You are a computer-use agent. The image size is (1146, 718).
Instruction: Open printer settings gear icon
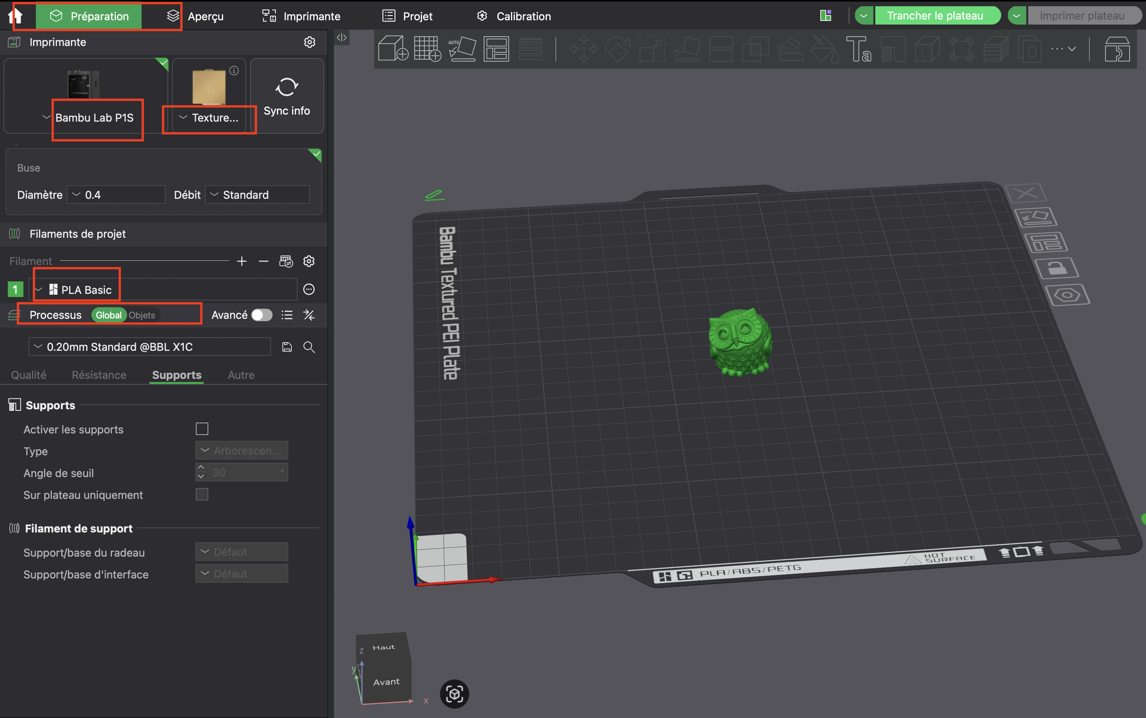pyautogui.click(x=309, y=42)
